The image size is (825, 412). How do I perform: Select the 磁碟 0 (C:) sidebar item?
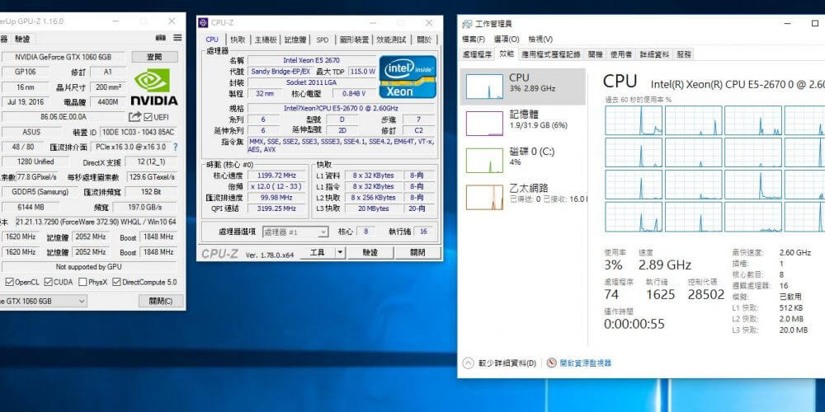click(522, 160)
